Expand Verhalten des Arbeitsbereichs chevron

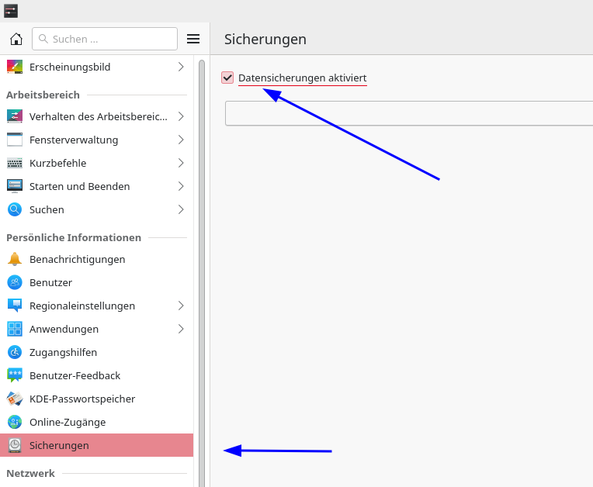(181, 116)
